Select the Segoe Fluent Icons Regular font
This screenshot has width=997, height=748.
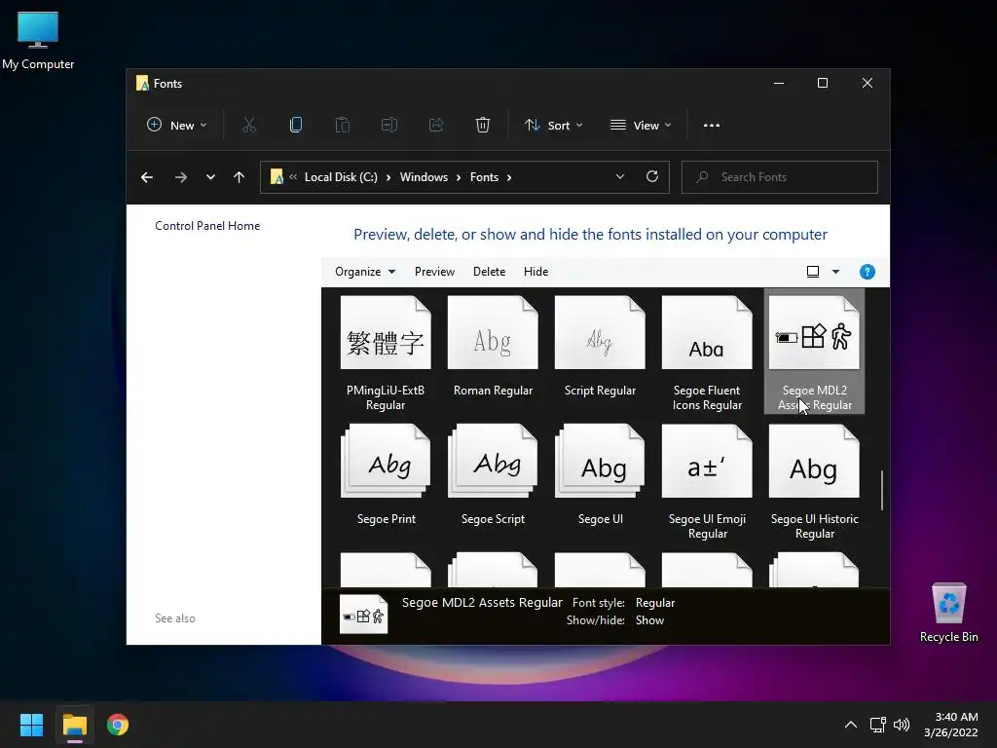(707, 354)
